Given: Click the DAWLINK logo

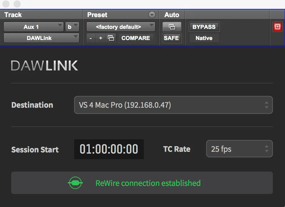Looking at the screenshot, I should click(x=45, y=65).
